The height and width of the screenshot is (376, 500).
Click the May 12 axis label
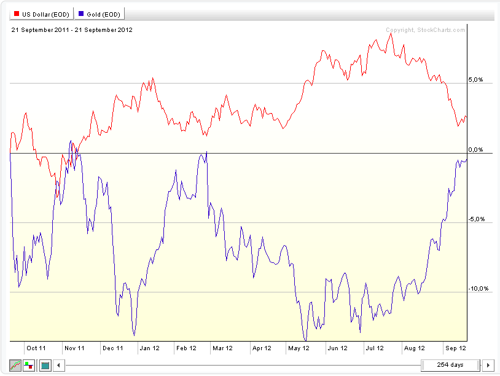point(299,348)
